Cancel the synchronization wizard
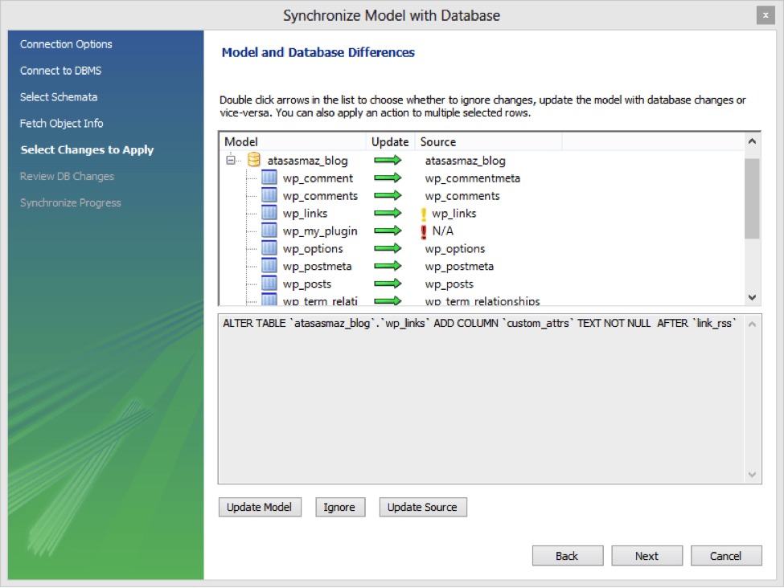Image resolution: width=784 pixels, height=588 pixels. (726, 556)
